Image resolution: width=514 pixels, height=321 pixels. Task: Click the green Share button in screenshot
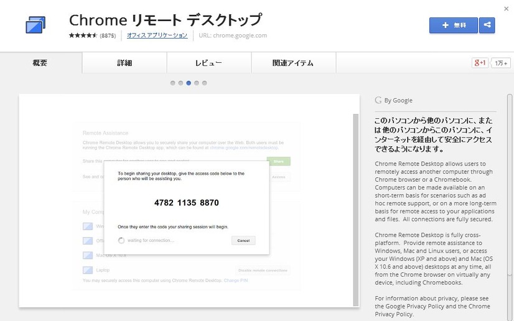[x=279, y=162]
